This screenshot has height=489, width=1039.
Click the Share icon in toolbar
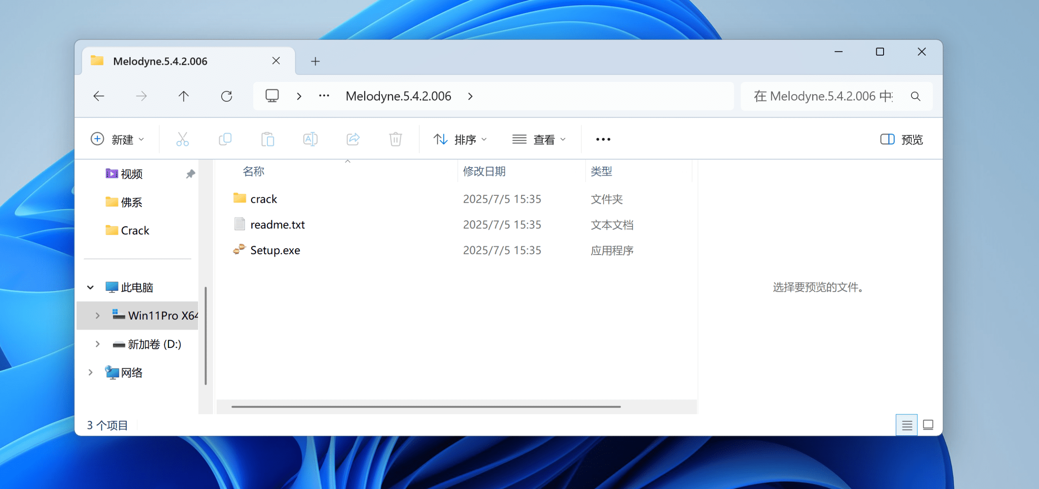[x=353, y=139]
